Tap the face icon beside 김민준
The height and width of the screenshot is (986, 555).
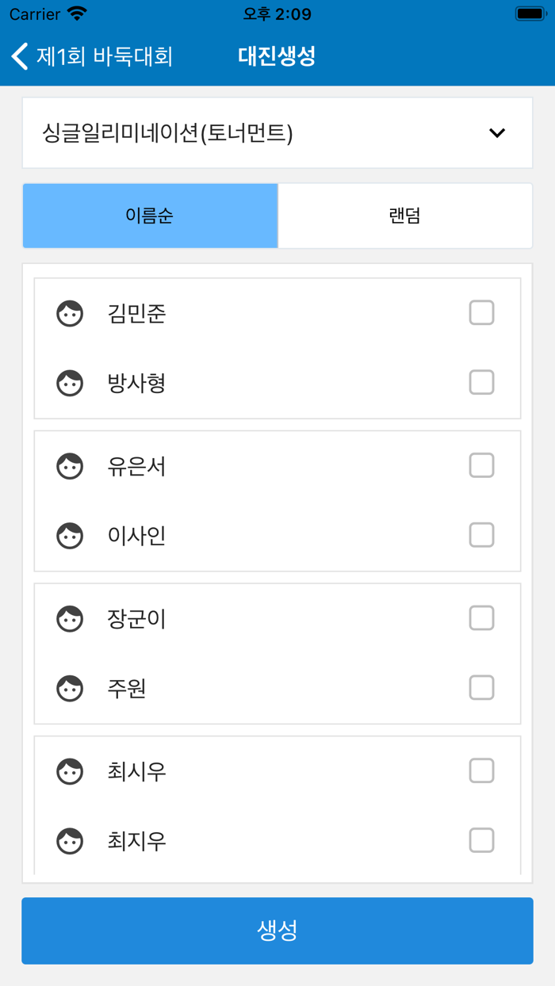70,314
